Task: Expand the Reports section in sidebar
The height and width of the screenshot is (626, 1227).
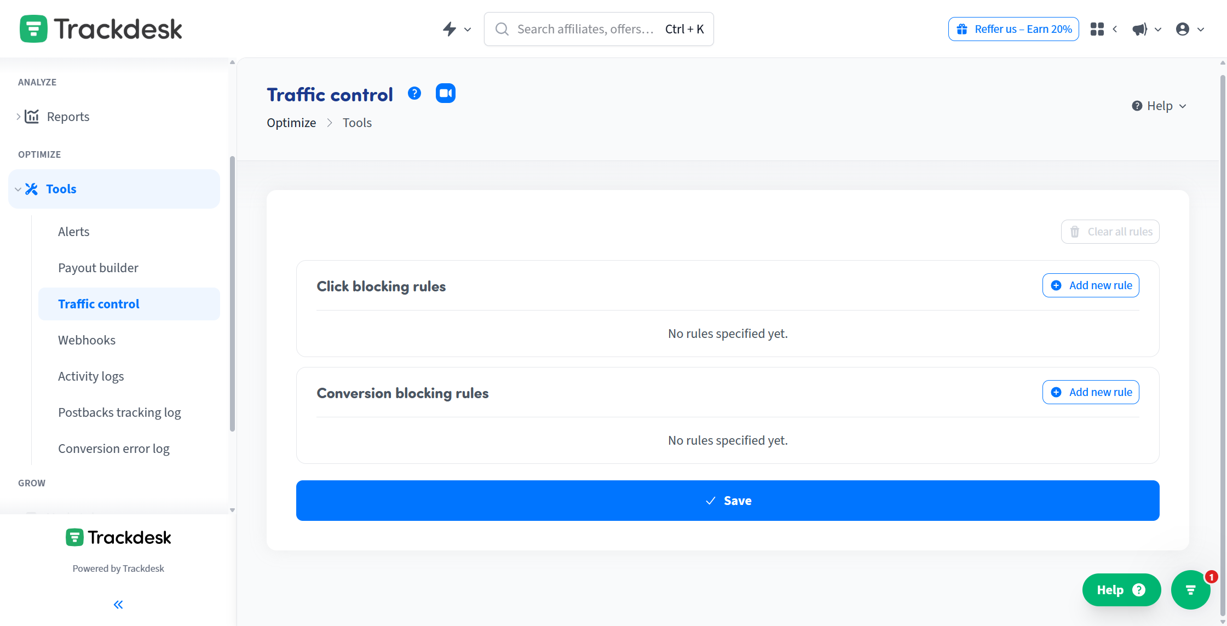Action: 18,116
